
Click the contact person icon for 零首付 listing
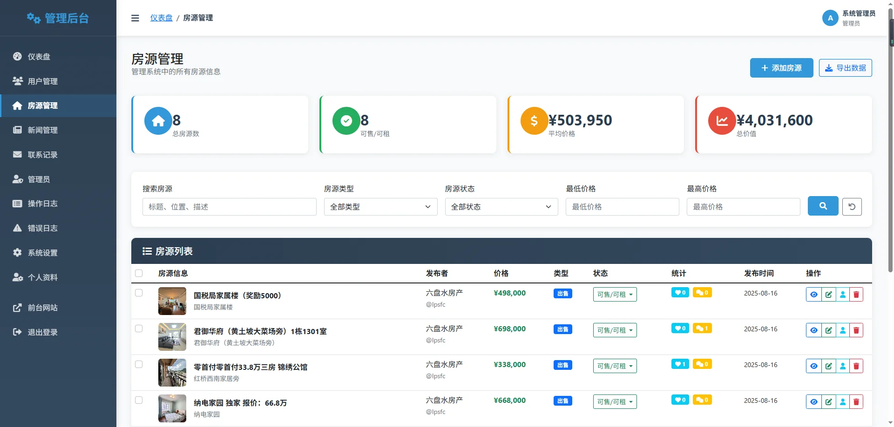click(x=843, y=366)
